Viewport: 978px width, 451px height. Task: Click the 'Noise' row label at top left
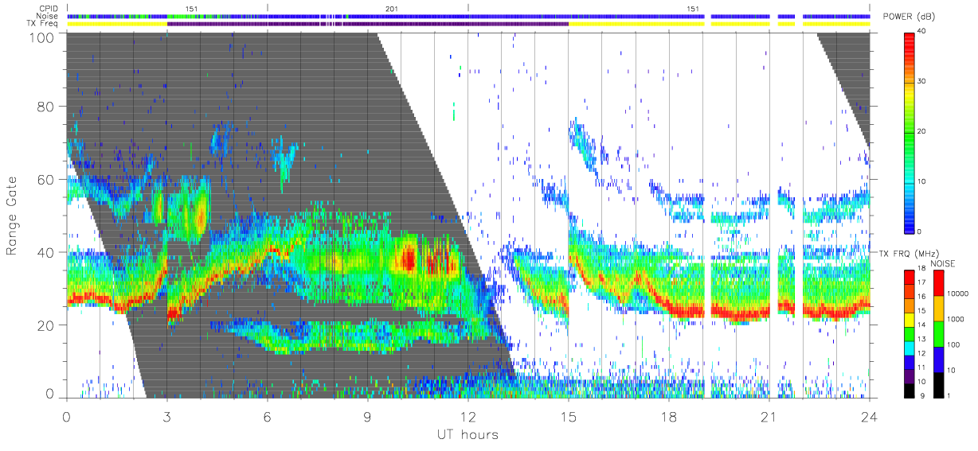click(x=48, y=16)
